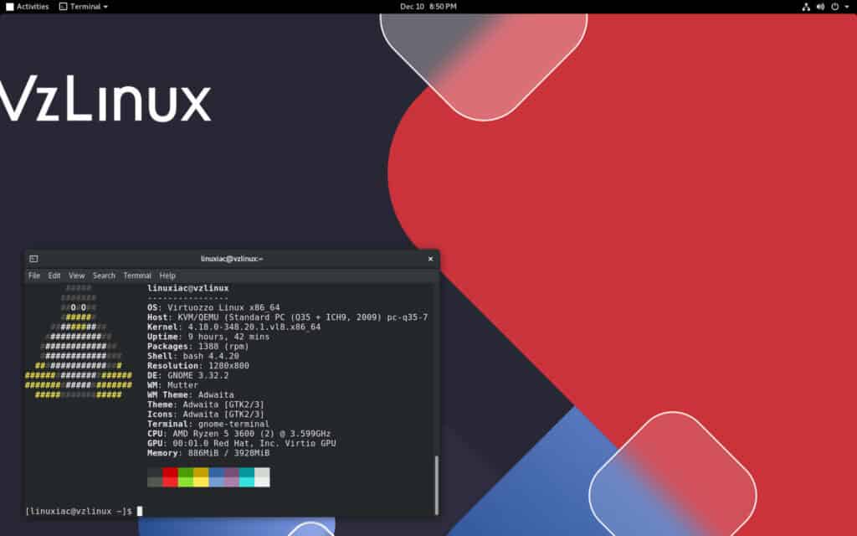Open the Help menu in terminal
Screen dimensions: 857x536
click(167, 276)
